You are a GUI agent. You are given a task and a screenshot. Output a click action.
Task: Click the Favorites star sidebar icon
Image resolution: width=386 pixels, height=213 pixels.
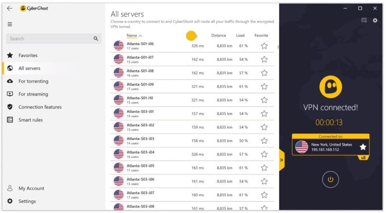[x=10, y=55]
